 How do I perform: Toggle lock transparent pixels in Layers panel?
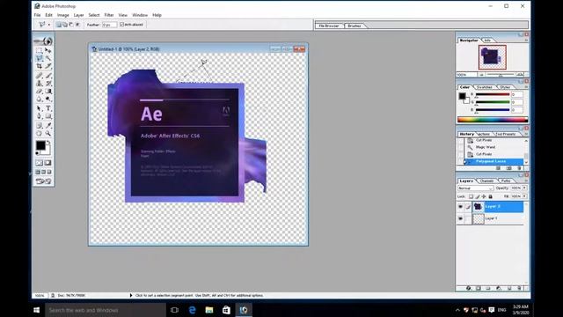(471, 196)
